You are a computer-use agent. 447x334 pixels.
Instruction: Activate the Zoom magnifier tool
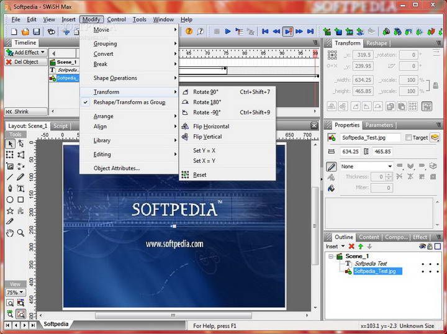tap(20, 233)
